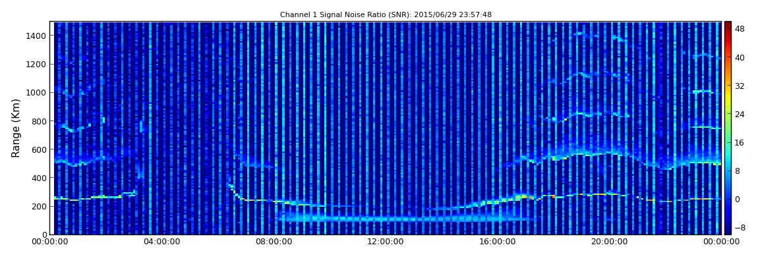Click the 200 range tick label
The image size is (758, 268).
click(39, 207)
